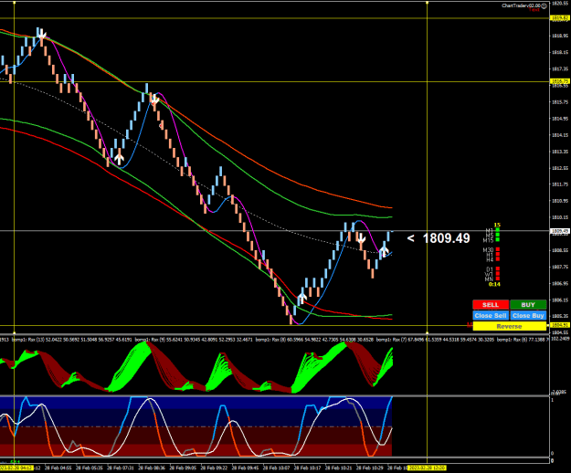Click the last buy arrow near current price
Viewport: 571px width, 473px height.
click(384, 250)
